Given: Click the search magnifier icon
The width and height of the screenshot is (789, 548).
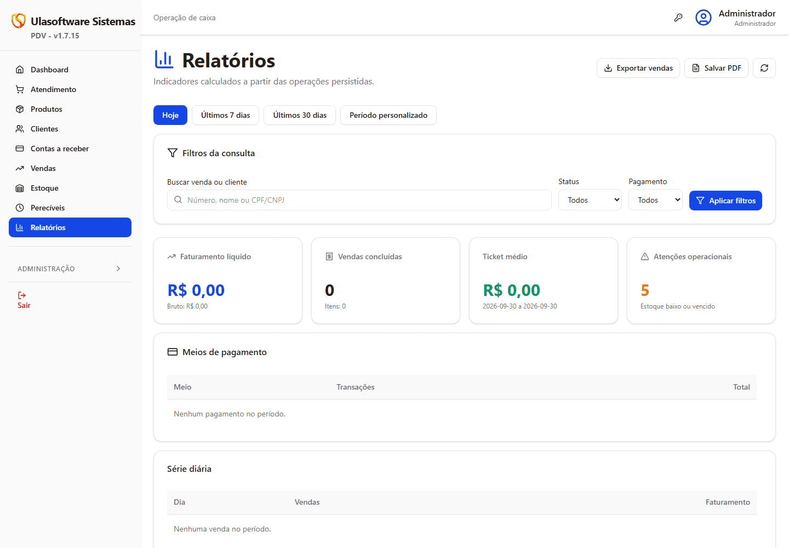Looking at the screenshot, I should pyautogui.click(x=178, y=200).
